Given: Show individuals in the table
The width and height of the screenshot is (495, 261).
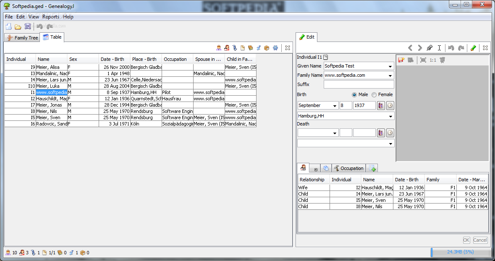Looking at the screenshot, I should 218,48.
